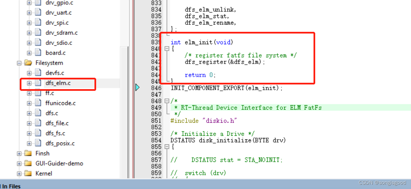Click the Find In Files panel title
411x189 pixels.
pos(10,186)
